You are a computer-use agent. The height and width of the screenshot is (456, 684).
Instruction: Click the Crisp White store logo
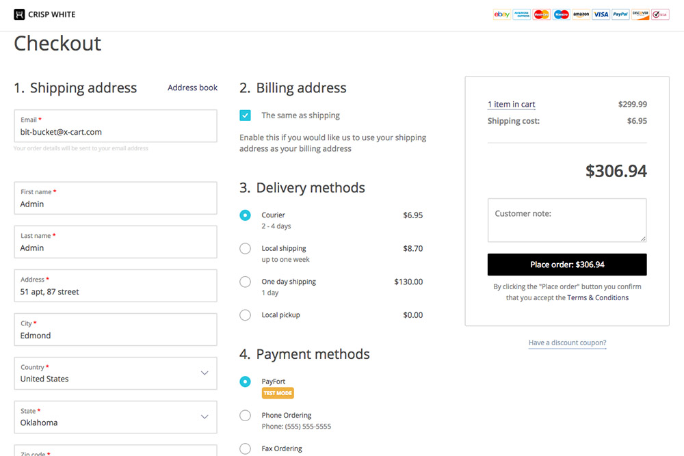click(x=43, y=14)
